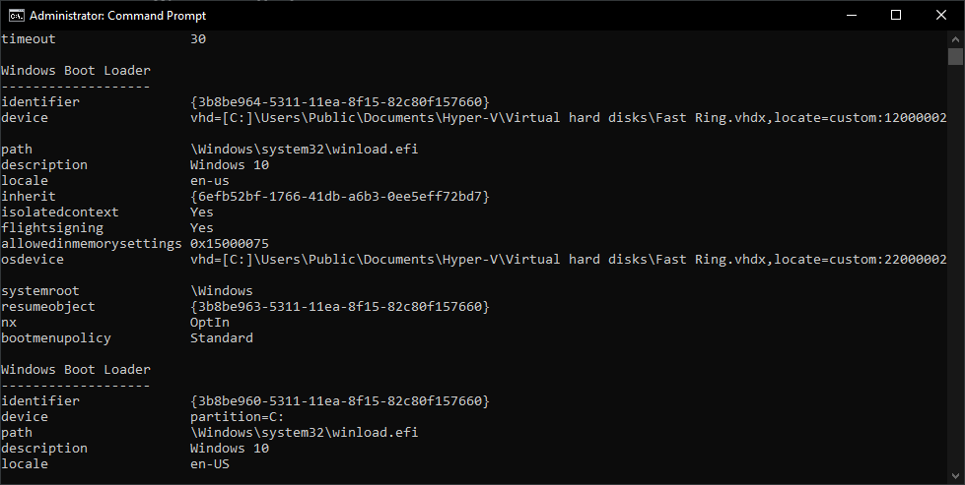Maximize the Command Prompt window
This screenshot has width=965, height=485.
coord(896,16)
